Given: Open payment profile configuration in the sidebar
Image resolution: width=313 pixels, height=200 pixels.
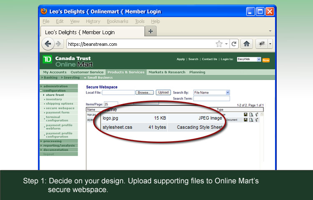Looking at the screenshot, I should (59, 135).
